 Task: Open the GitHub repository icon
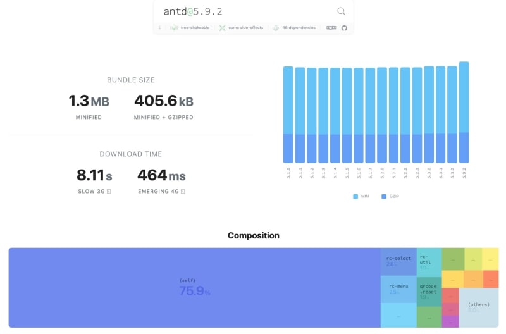click(x=344, y=28)
